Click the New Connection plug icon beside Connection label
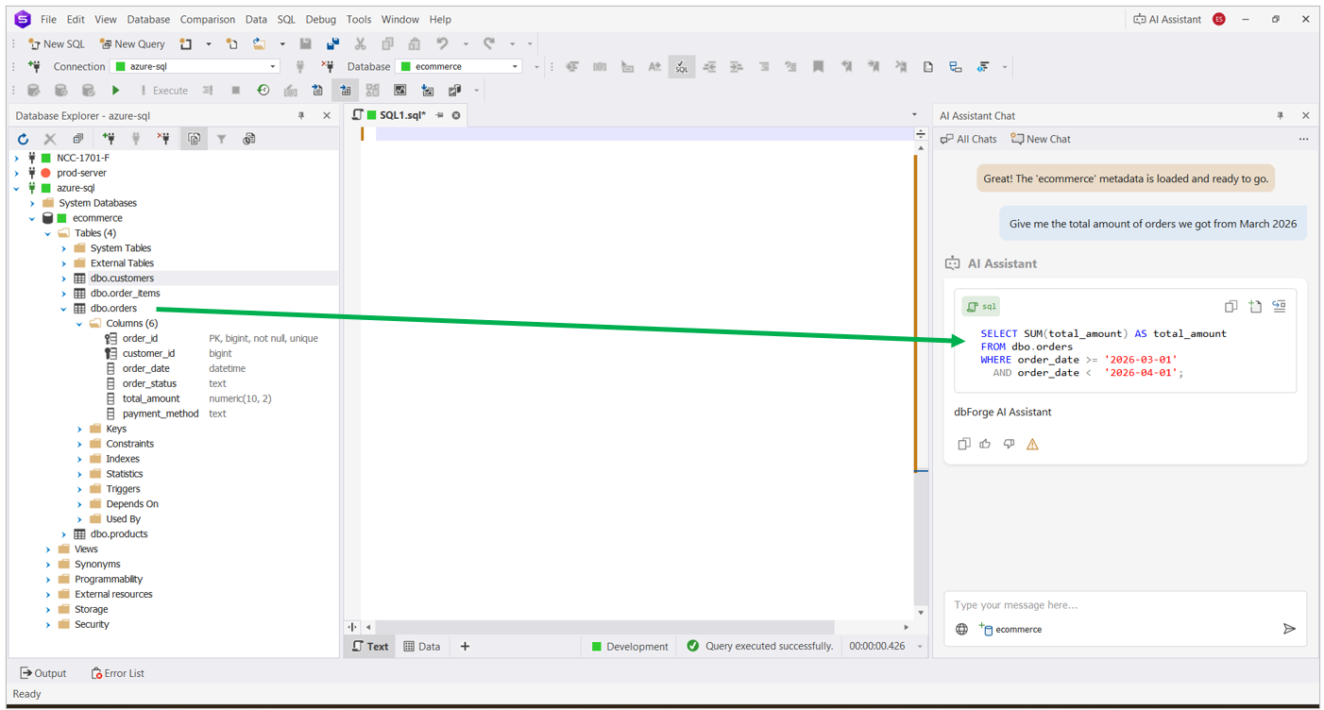Screen dimensions: 1324x710 pyautogui.click(x=34, y=66)
